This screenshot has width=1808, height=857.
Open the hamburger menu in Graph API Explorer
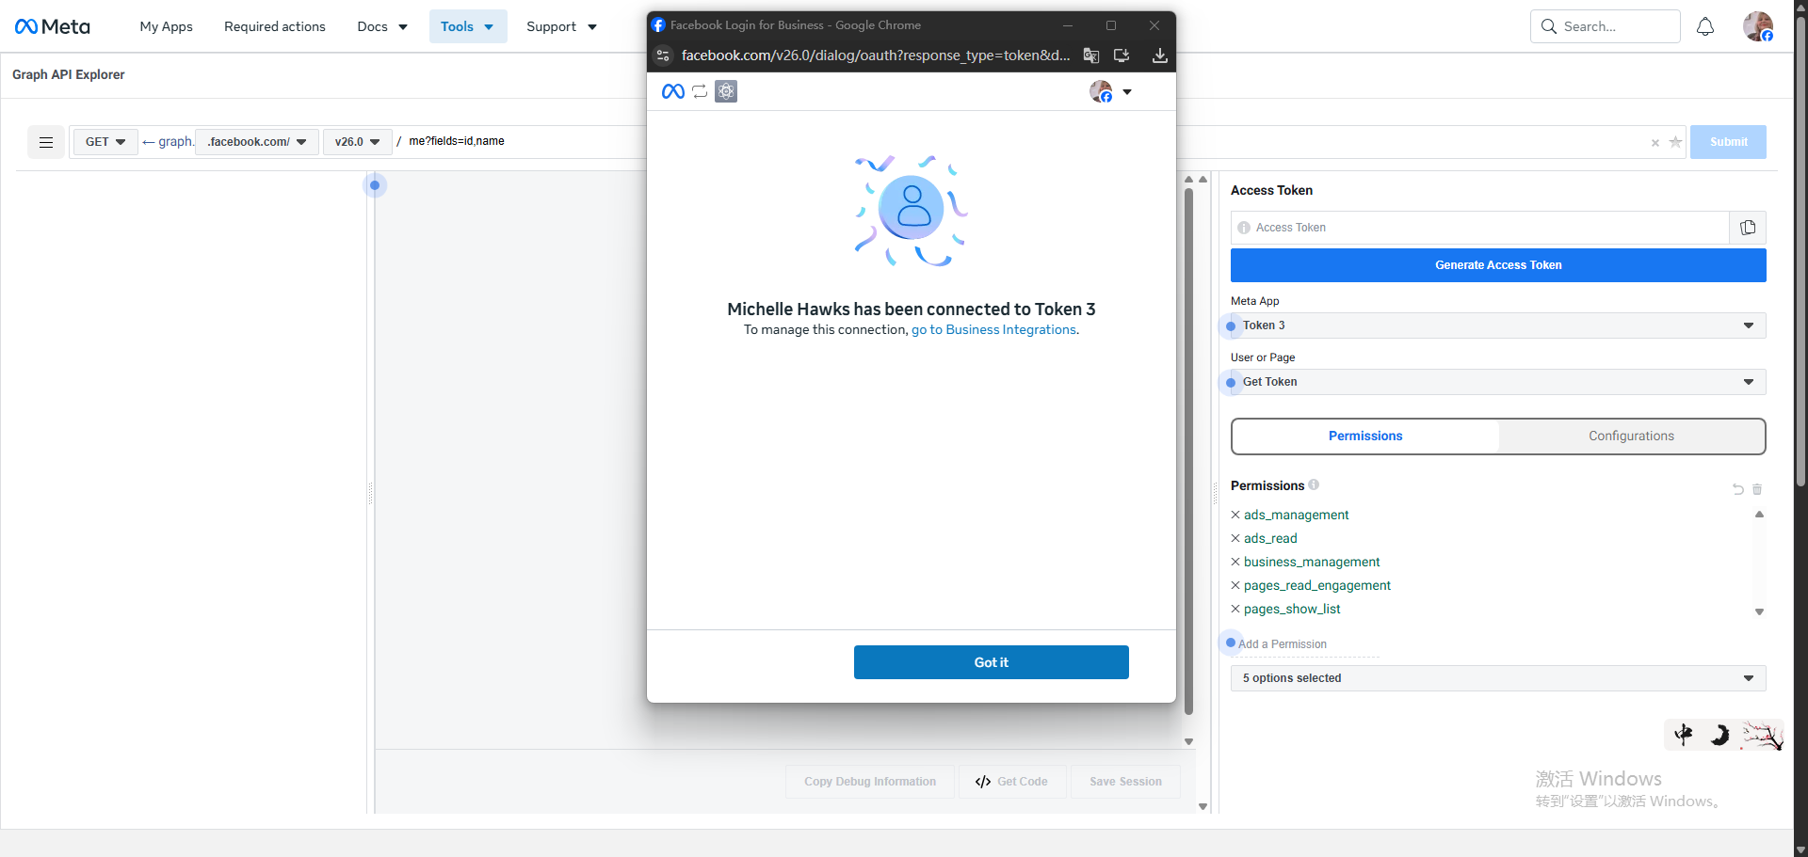pyautogui.click(x=46, y=142)
